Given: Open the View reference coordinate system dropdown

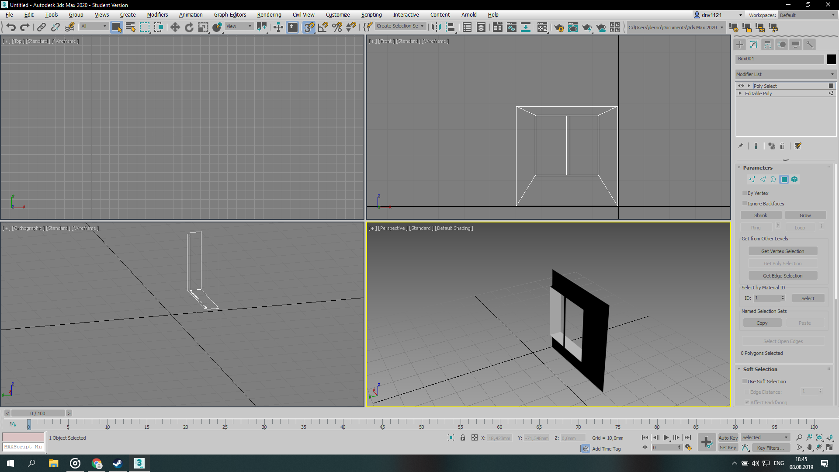Looking at the screenshot, I should 239,27.
